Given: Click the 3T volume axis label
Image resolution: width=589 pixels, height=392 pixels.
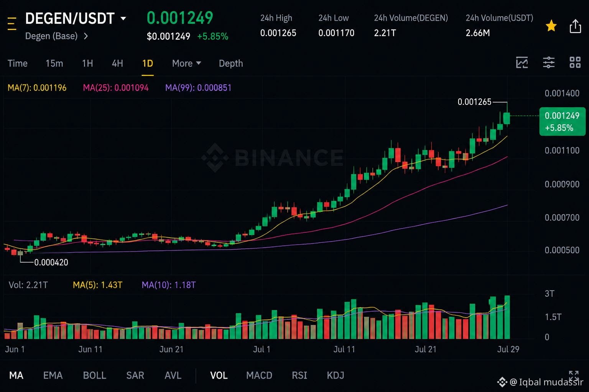Looking at the screenshot, I should pos(550,294).
